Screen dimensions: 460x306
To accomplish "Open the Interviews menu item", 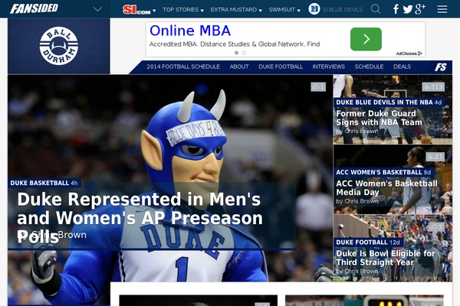I will [x=329, y=67].
